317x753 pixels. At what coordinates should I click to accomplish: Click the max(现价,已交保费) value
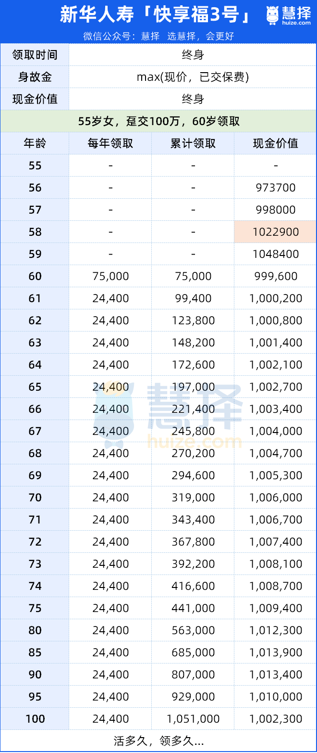(x=193, y=77)
